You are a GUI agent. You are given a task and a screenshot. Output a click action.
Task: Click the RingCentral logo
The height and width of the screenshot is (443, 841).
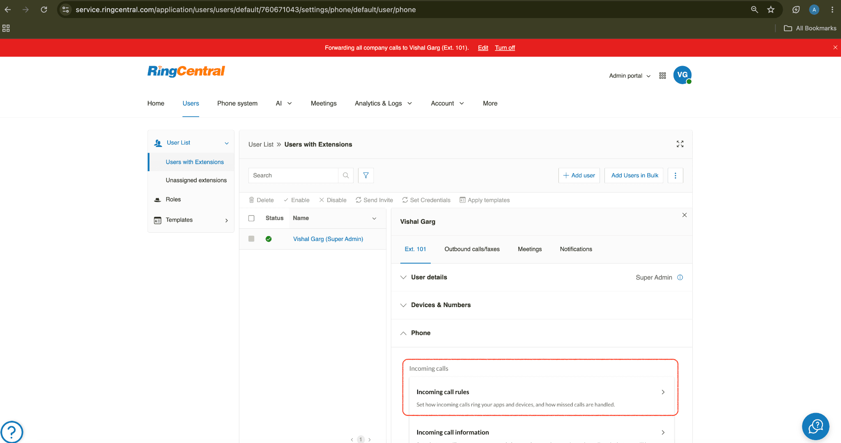(186, 71)
